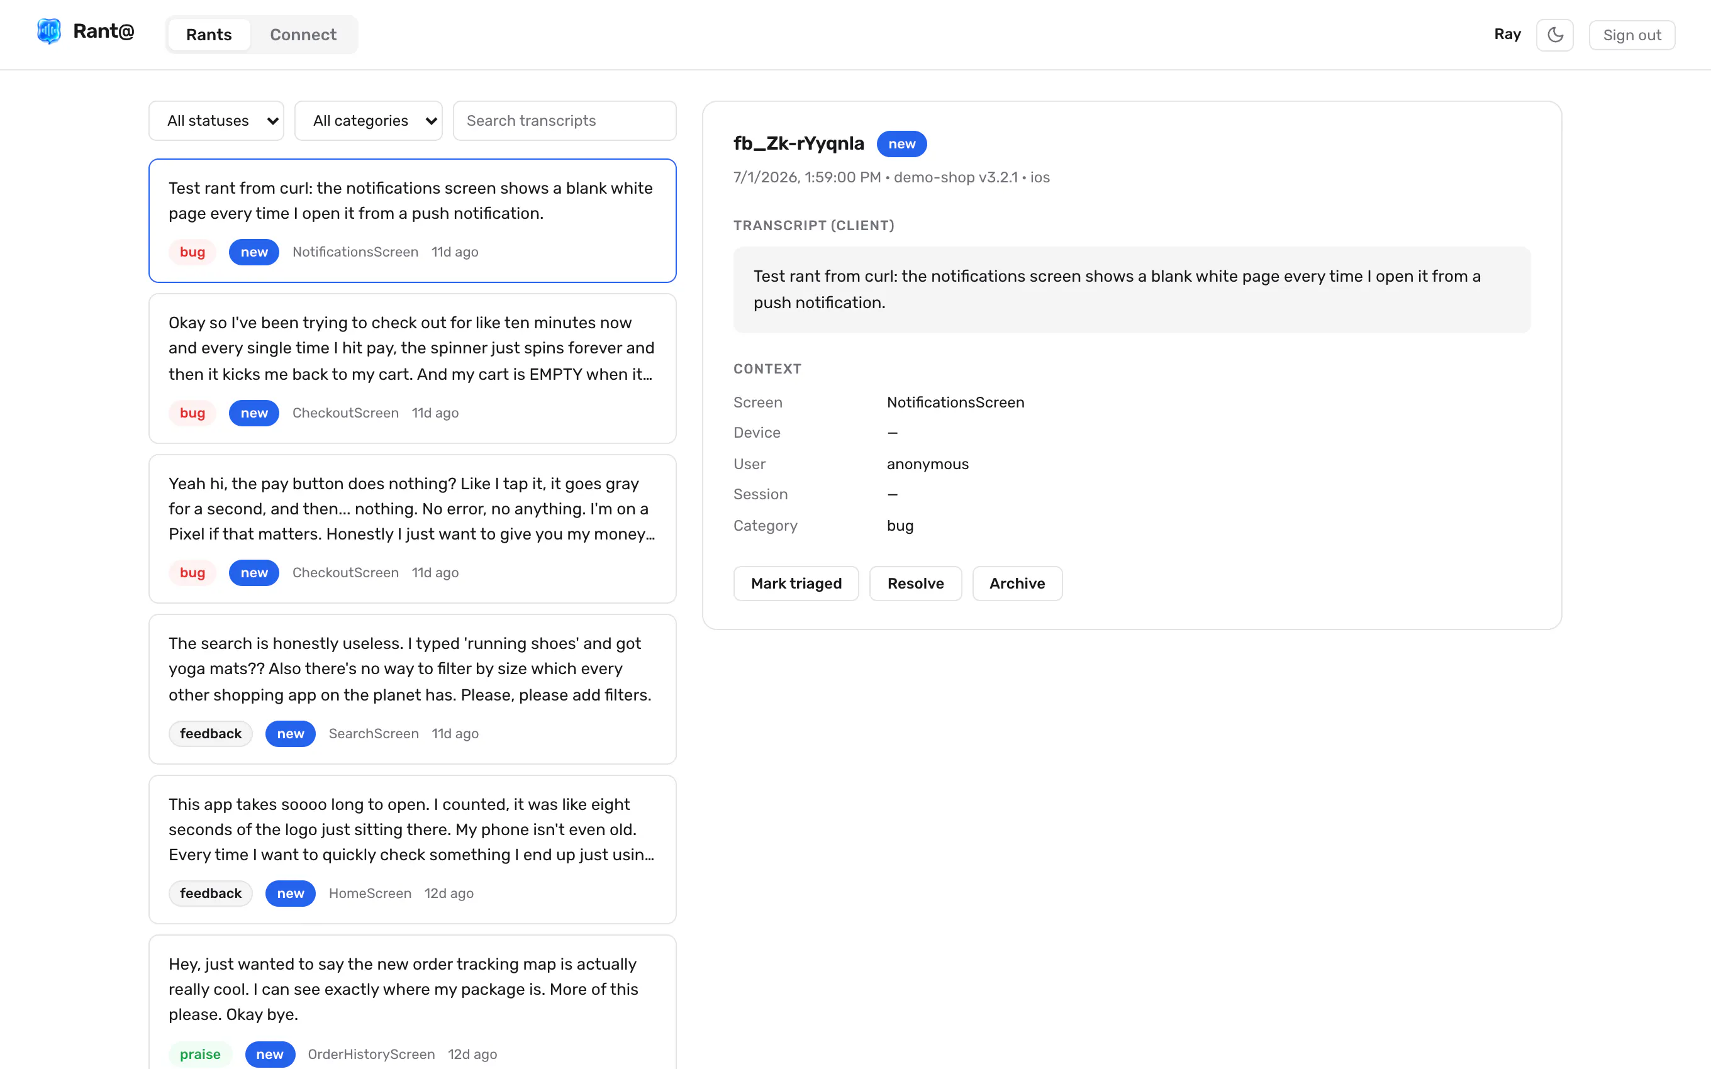Open the Rants tab
Screen dimensions: 1711x1069
point(209,35)
